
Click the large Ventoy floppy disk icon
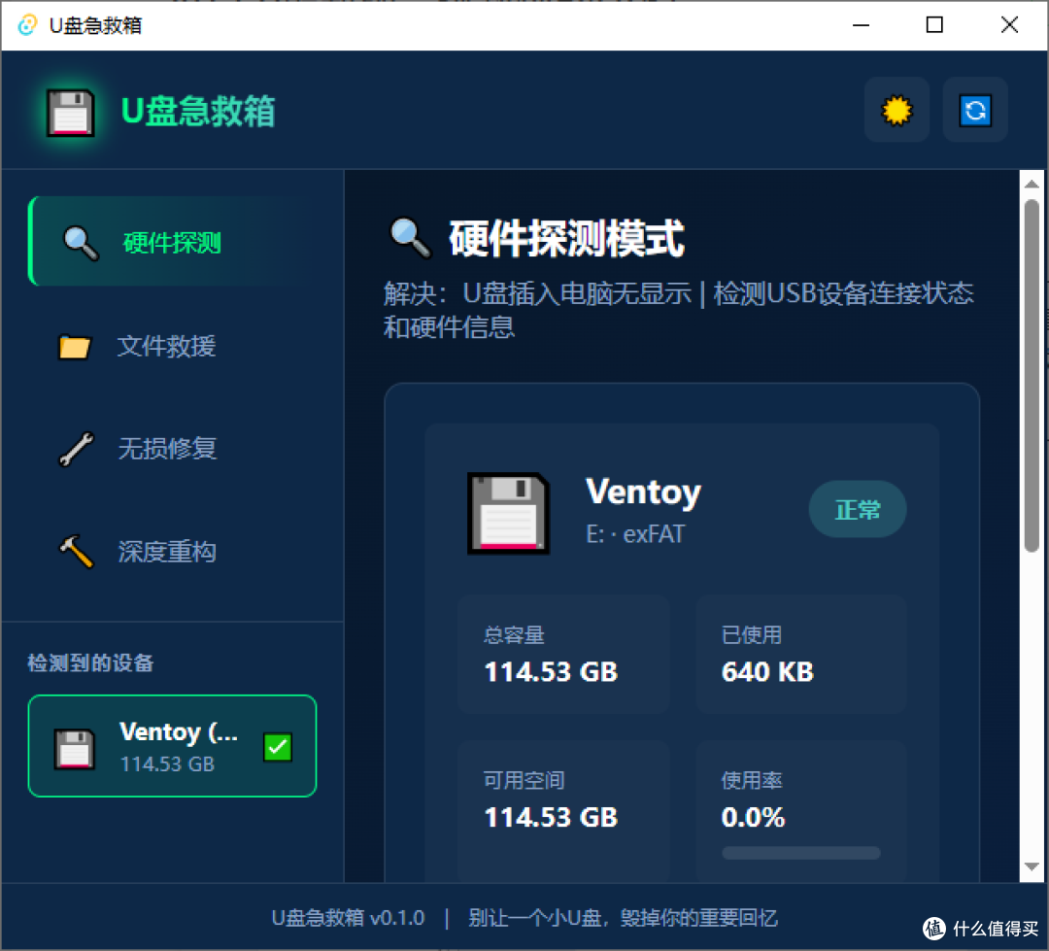click(508, 513)
